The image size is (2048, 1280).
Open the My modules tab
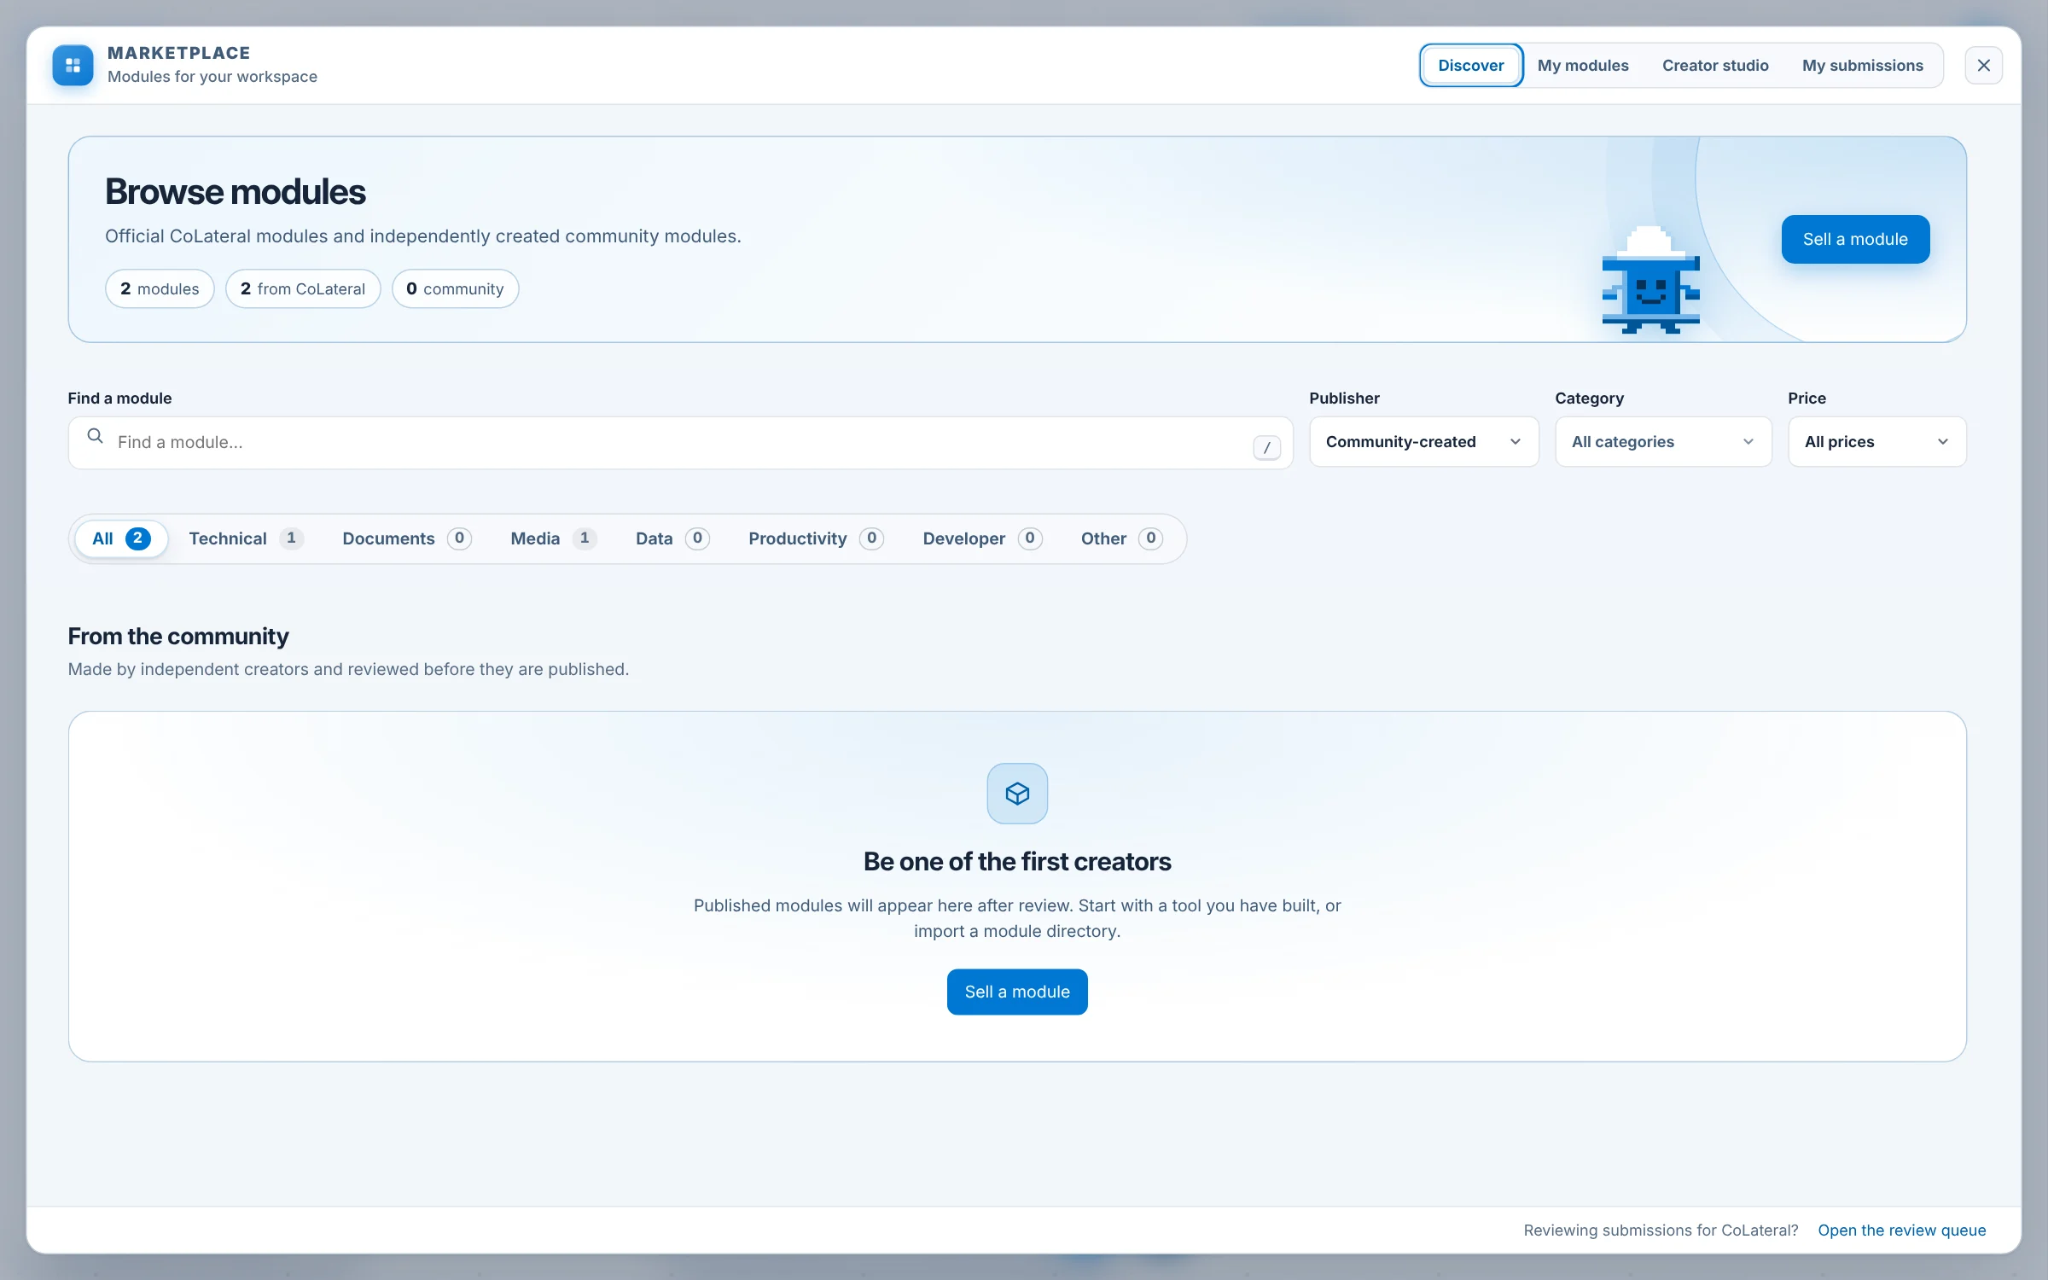click(x=1582, y=66)
